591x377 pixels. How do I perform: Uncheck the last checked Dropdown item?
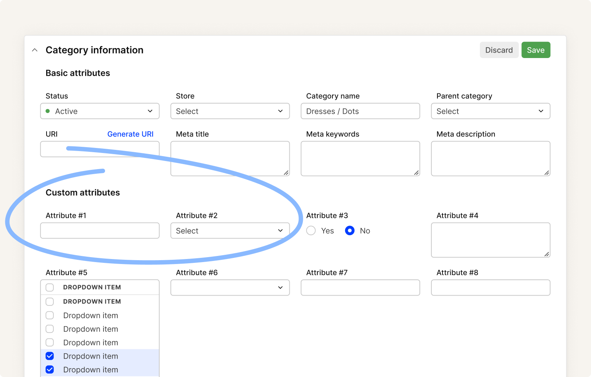(x=50, y=370)
